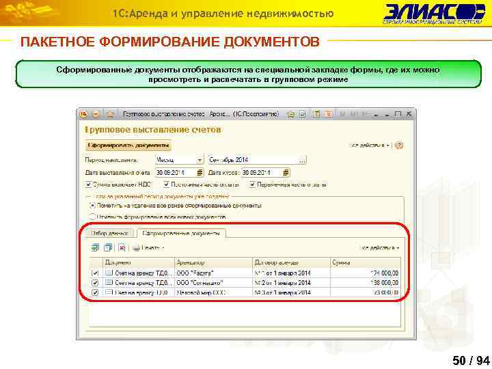The width and height of the screenshot is (492, 369).
Task: Click contract cell №2 от 1 января 2014
Action: click(x=292, y=283)
